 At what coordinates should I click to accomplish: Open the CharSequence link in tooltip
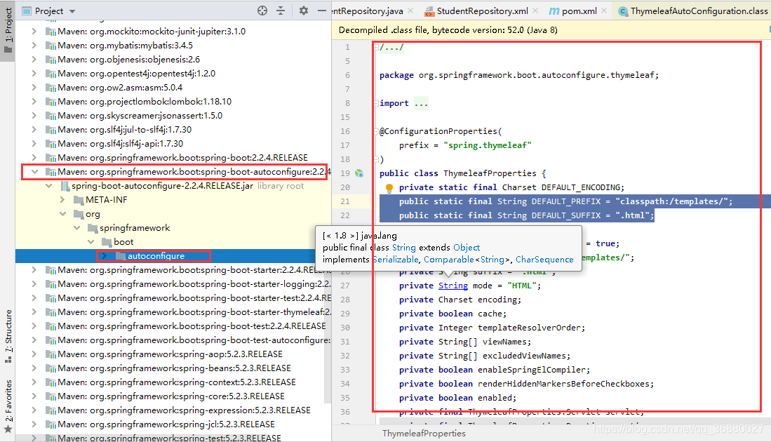click(544, 259)
